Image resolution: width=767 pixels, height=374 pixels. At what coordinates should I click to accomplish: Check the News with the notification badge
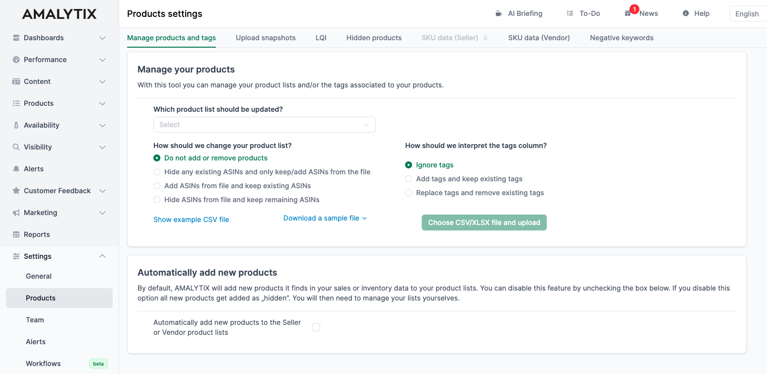pyautogui.click(x=641, y=13)
